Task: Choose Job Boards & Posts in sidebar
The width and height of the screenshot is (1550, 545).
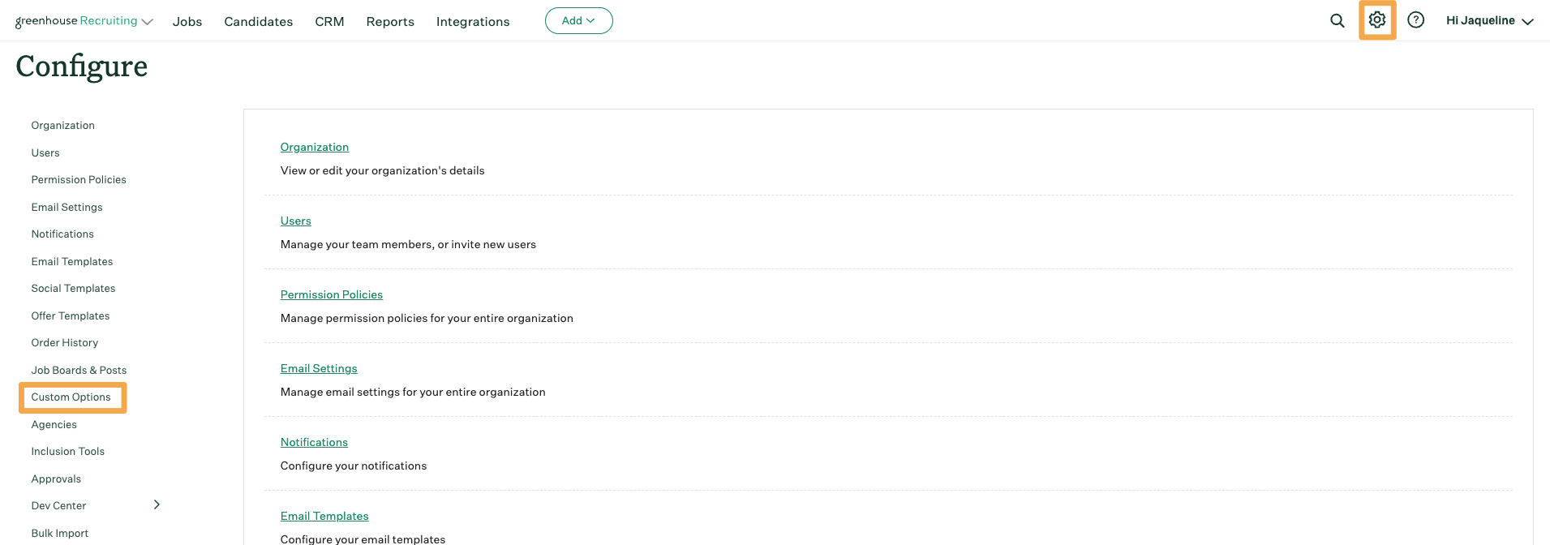Action: click(79, 370)
